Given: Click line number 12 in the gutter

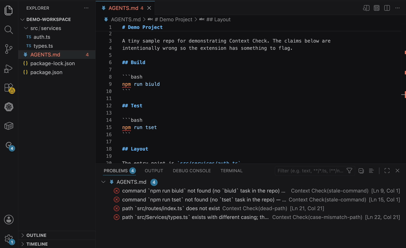Looking at the screenshot, I should [109, 105].
